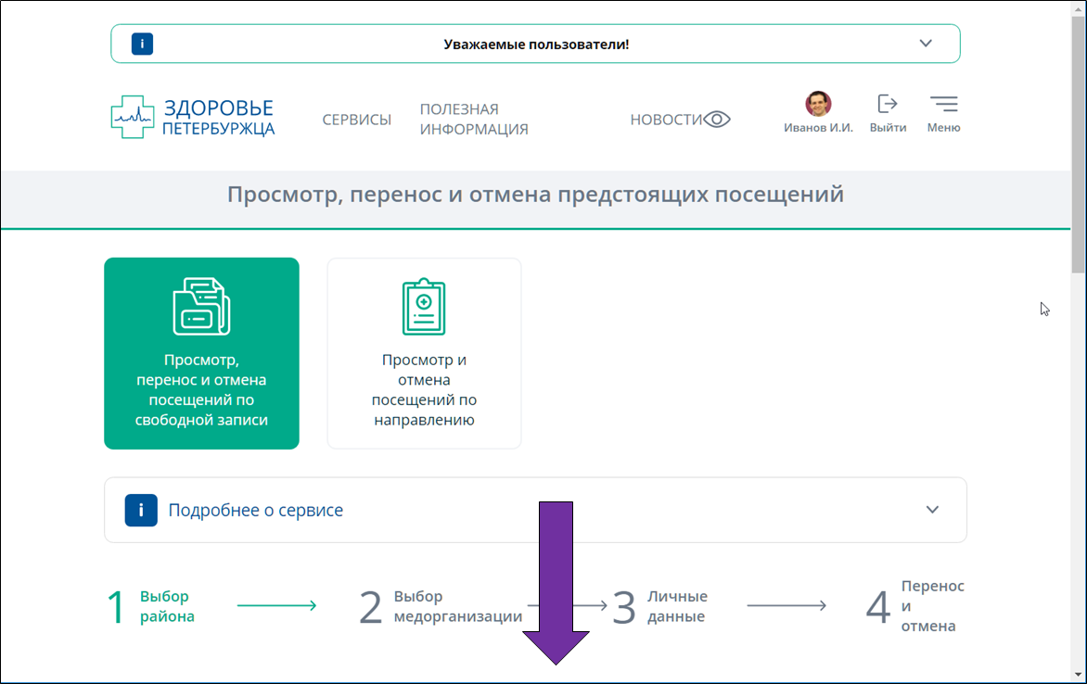Open the 'Иванов И.И.' profile link
The image size is (1087, 684).
pos(818,128)
